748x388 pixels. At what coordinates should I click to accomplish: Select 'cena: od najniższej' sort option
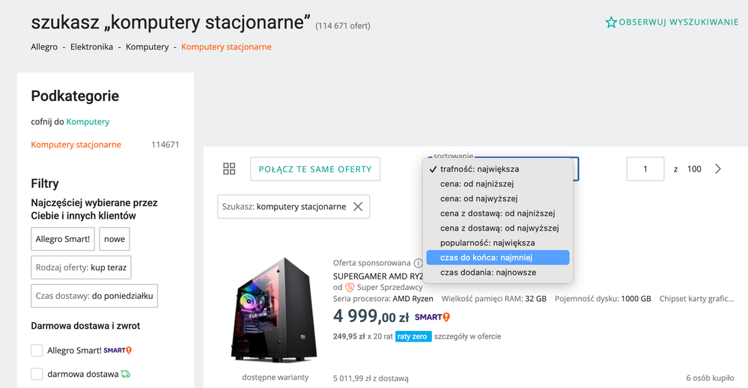[x=477, y=184]
